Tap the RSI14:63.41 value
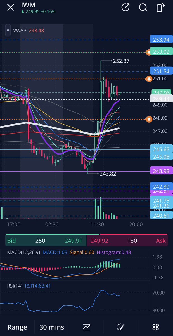The width and height of the screenshot is (173, 336). click(x=37, y=286)
